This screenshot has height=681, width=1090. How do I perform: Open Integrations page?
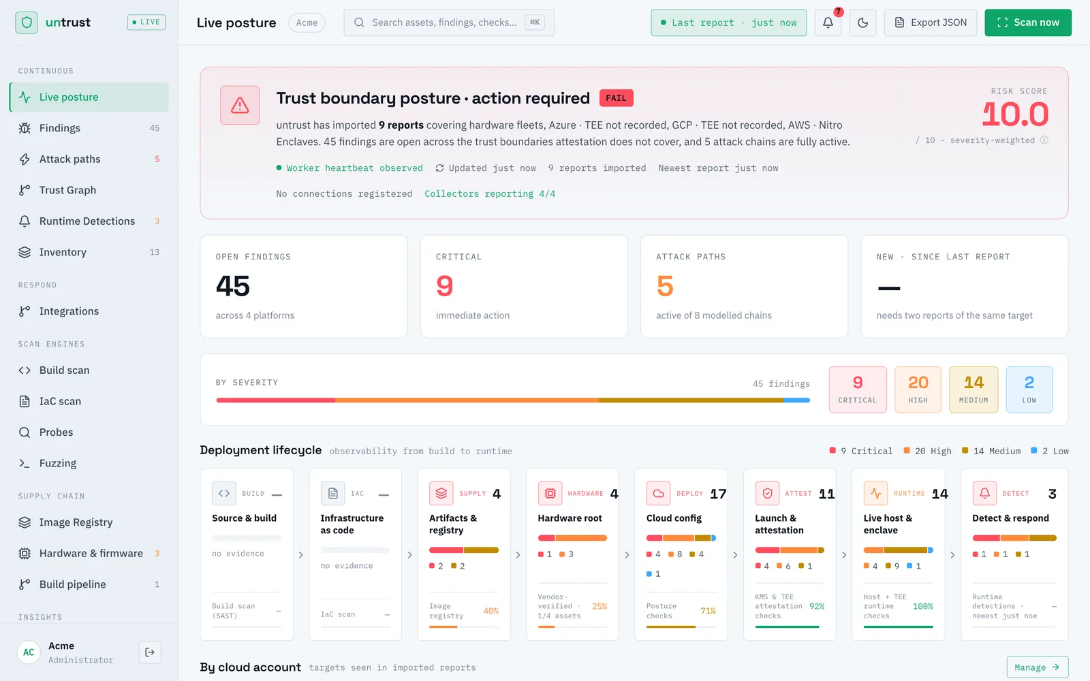point(89,311)
